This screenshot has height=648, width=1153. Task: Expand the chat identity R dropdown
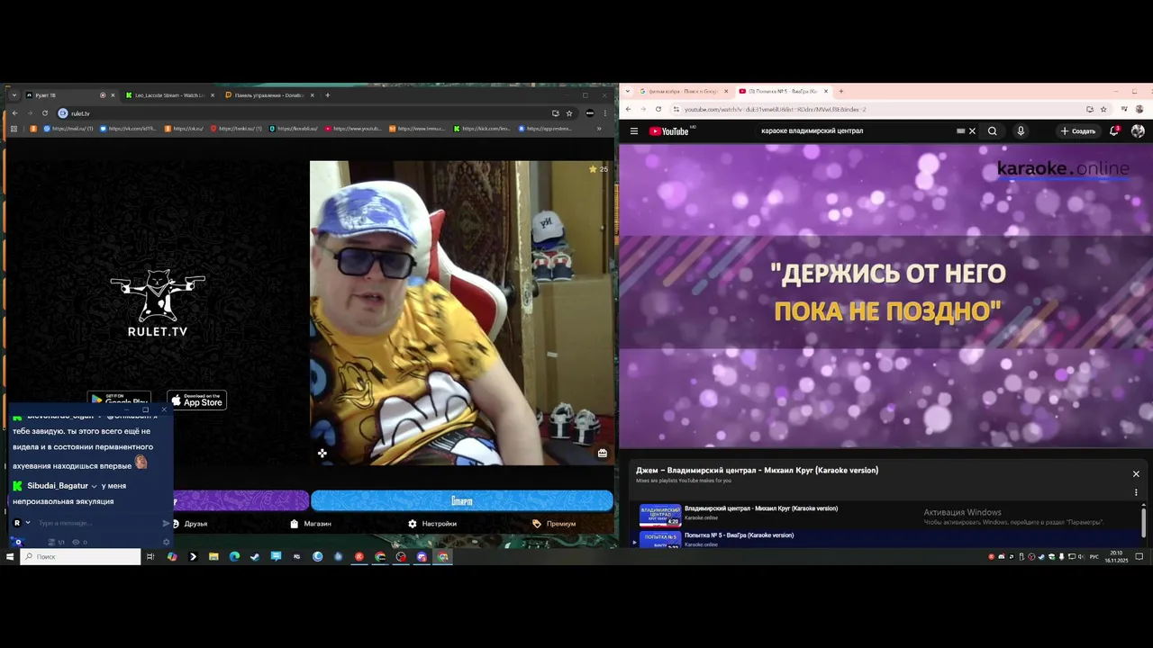tap(28, 523)
